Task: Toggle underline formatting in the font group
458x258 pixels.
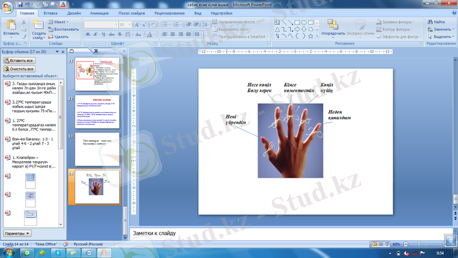Action: 104,34
